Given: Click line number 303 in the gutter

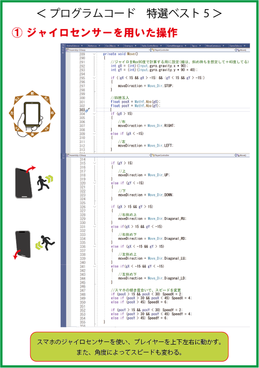Looking at the screenshot, I should [x=82, y=110].
